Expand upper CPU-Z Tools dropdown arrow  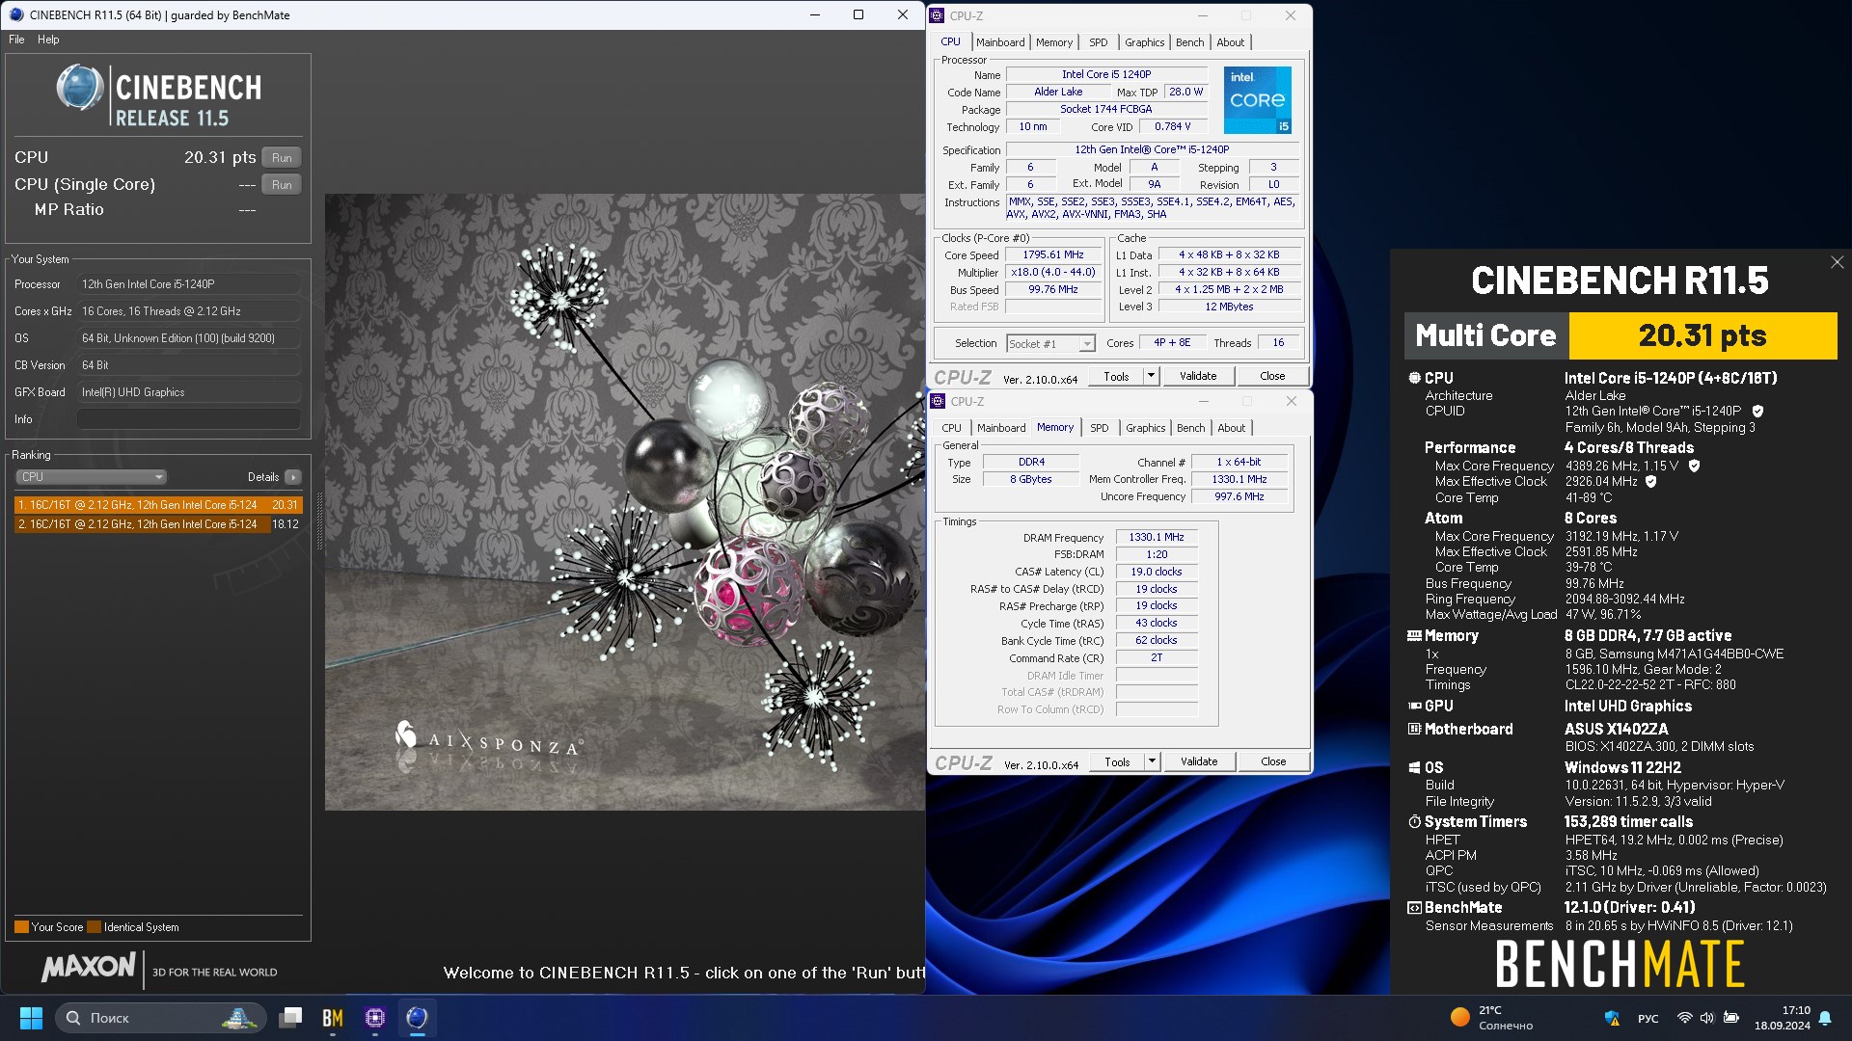(1151, 376)
